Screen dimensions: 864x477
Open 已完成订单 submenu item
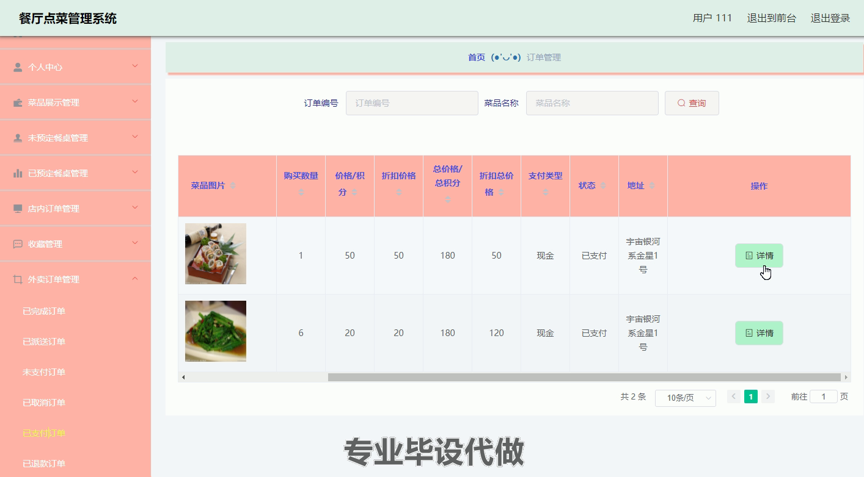44,311
